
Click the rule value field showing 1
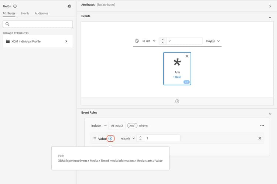pos(162,138)
